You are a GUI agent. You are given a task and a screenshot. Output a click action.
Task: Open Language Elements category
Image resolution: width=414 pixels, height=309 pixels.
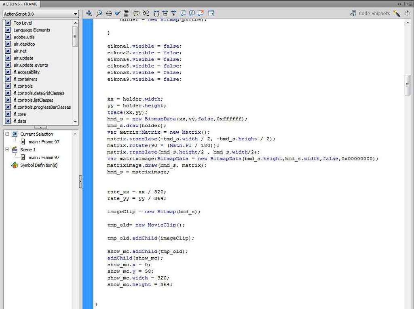tap(32, 30)
